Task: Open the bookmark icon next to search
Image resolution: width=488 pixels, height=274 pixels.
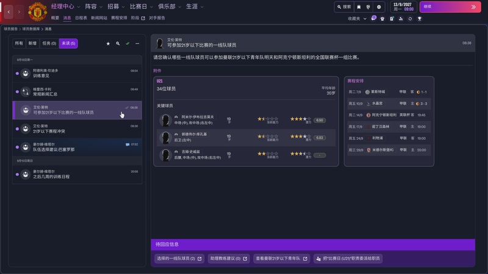Action: (x=359, y=7)
